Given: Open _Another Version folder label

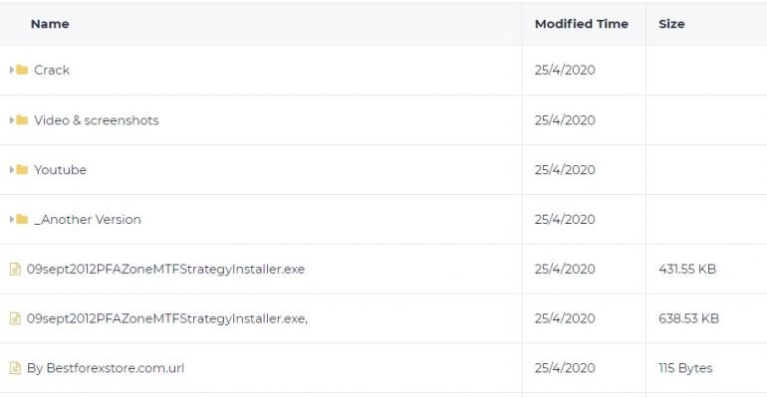Looking at the screenshot, I should click(x=88, y=219).
